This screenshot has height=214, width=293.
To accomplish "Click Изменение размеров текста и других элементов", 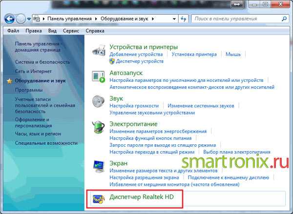I will [x=164, y=171].
